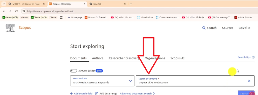
Task: Select the Authors search tab
Action: [x=98, y=58]
